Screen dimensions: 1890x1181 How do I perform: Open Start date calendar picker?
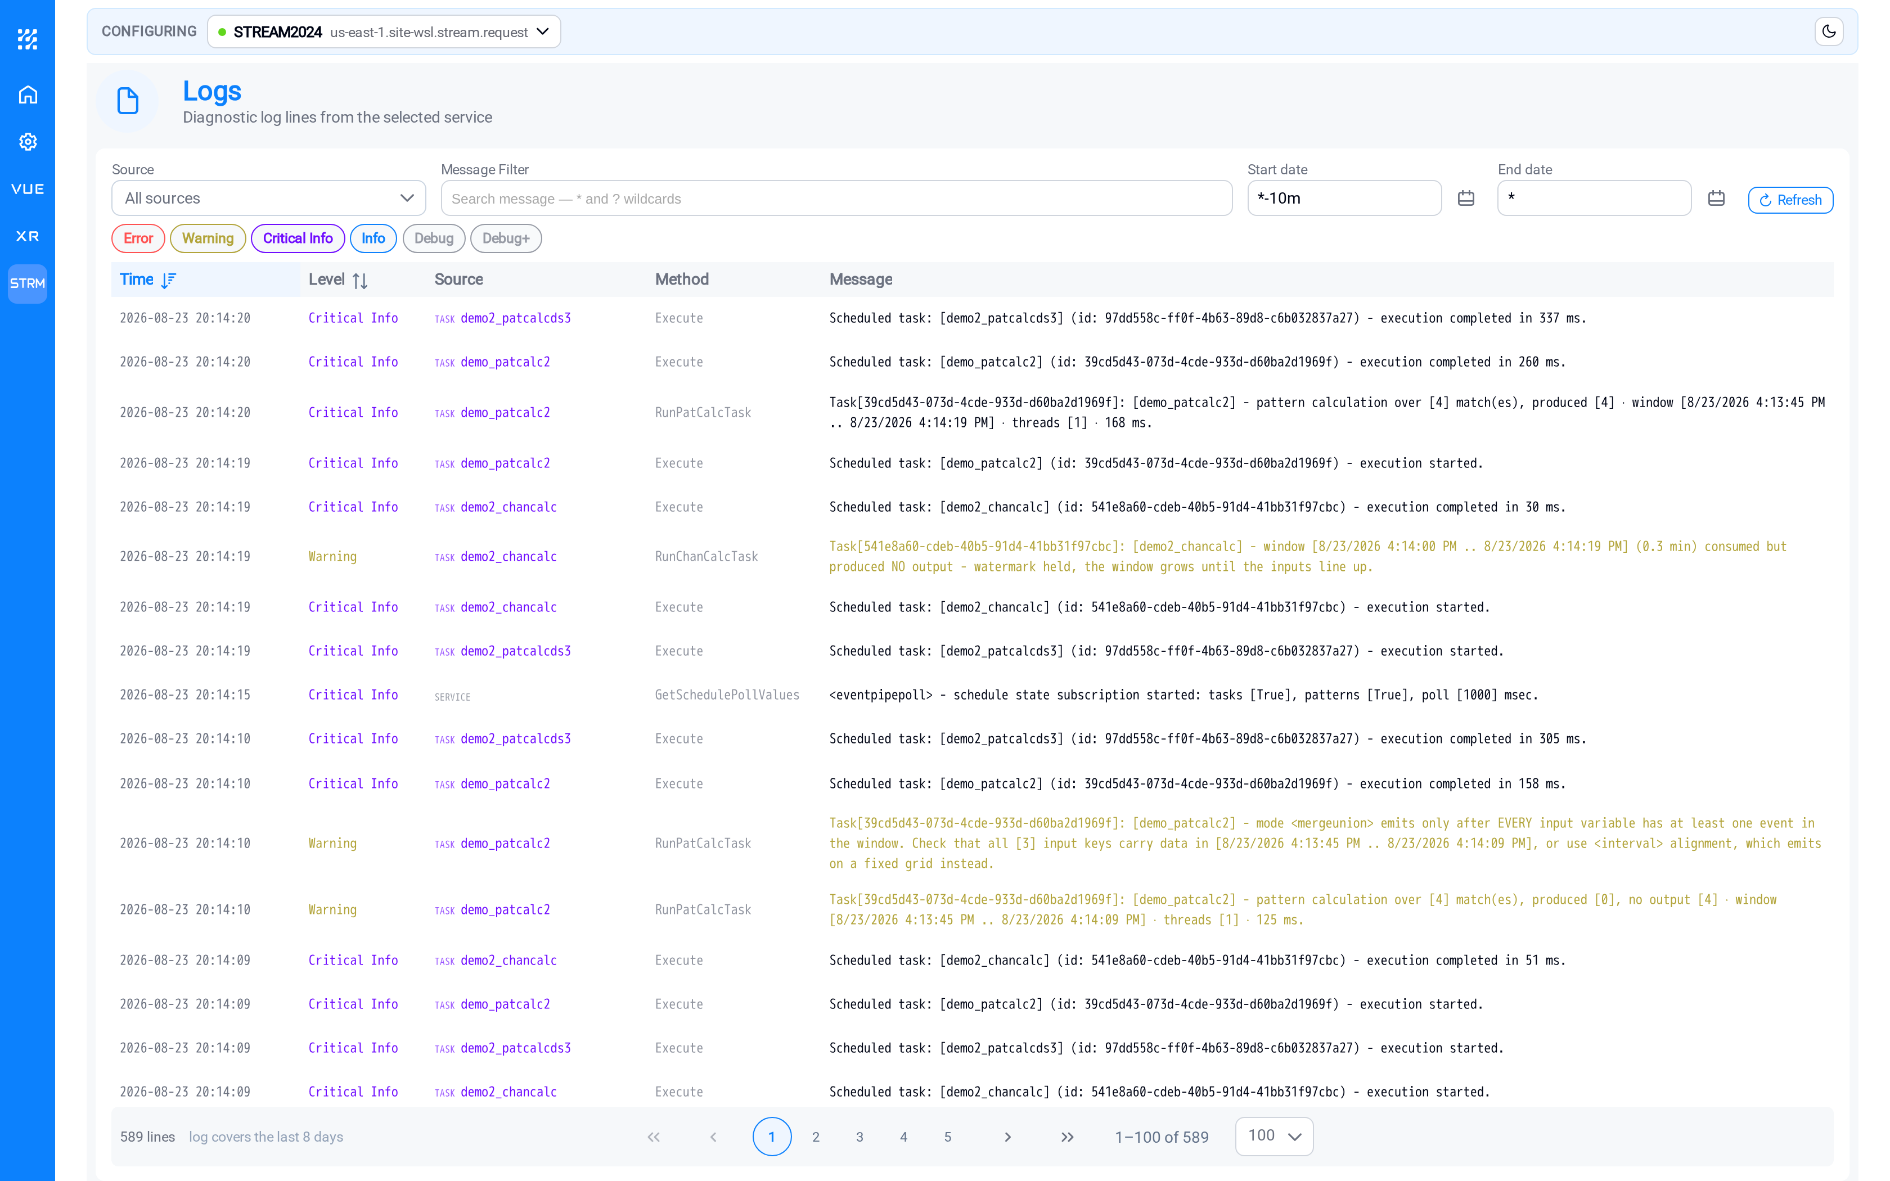pos(1466,199)
